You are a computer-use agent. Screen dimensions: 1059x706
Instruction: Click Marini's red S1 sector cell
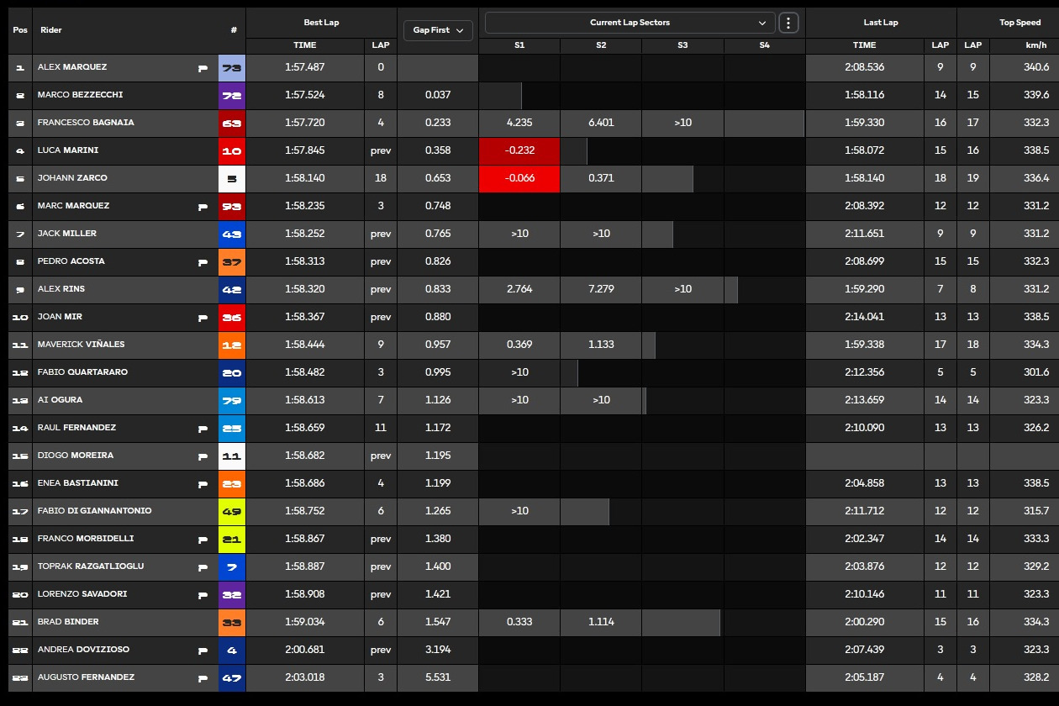519,150
